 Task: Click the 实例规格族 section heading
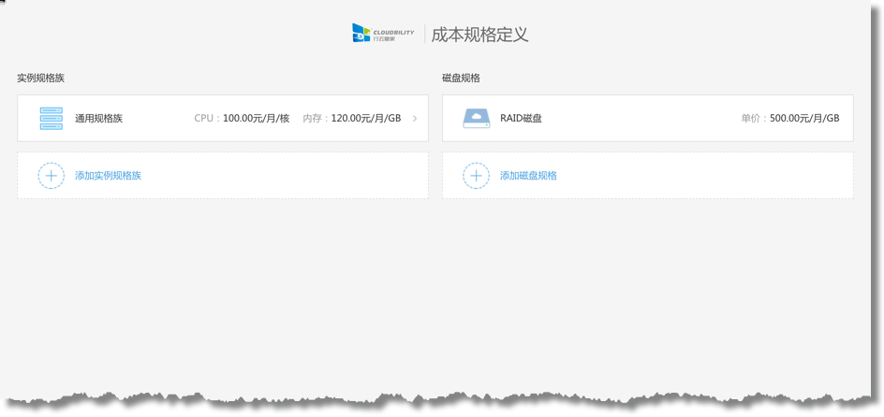pos(40,79)
